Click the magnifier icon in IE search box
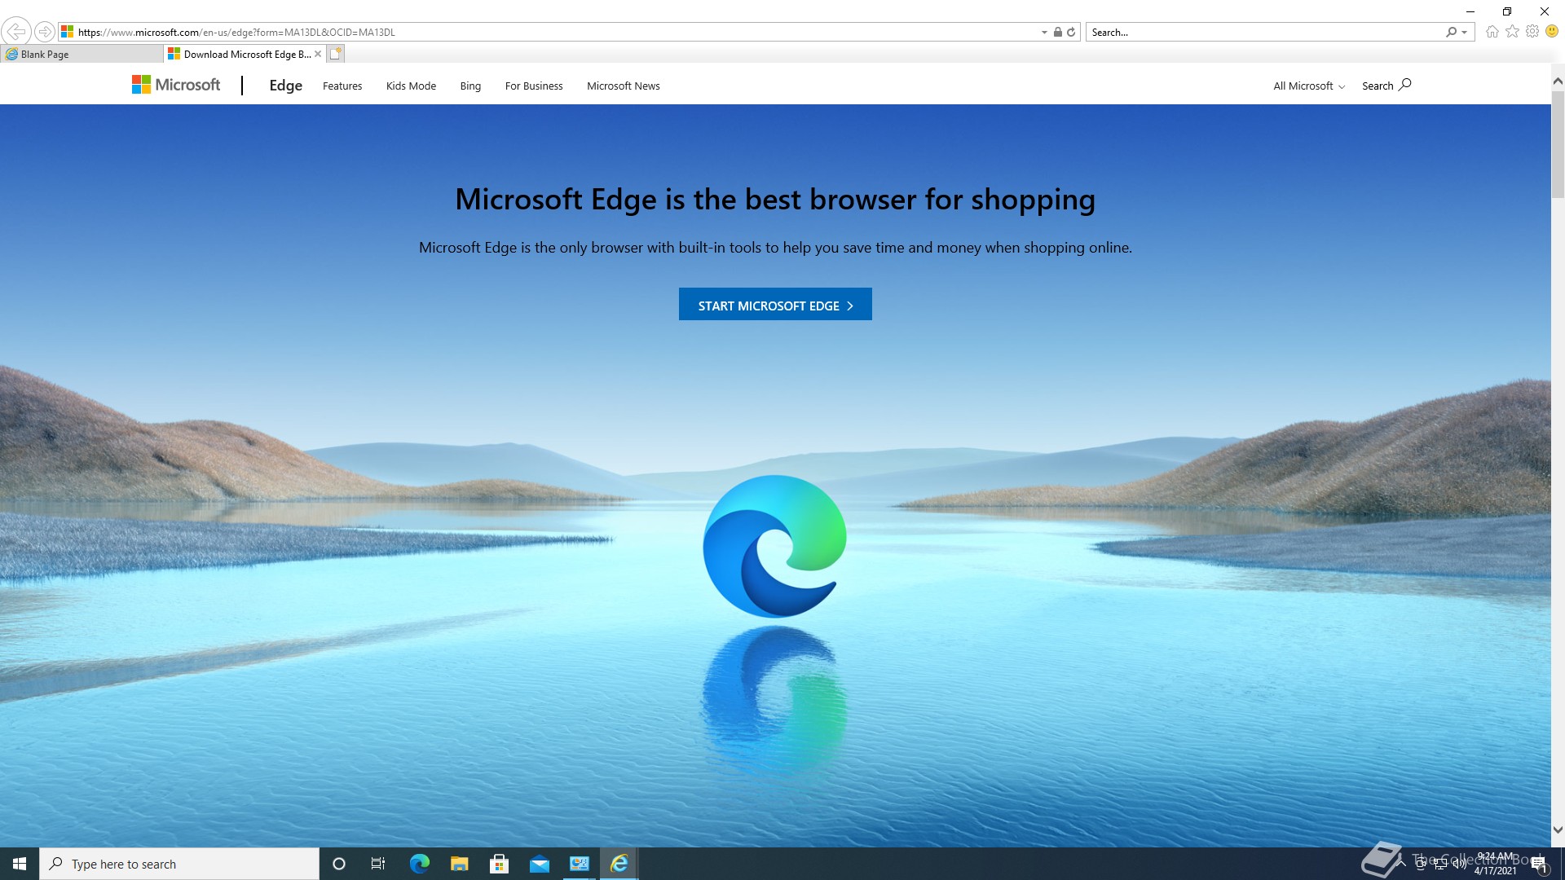 [x=1452, y=32]
